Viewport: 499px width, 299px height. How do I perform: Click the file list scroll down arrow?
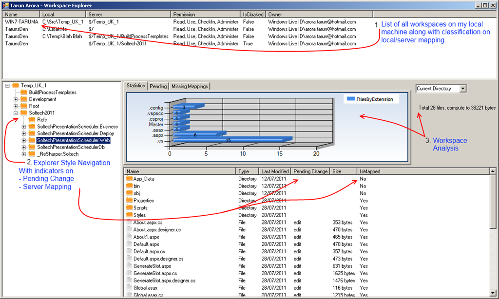pyautogui.click(x=493, y=293)
